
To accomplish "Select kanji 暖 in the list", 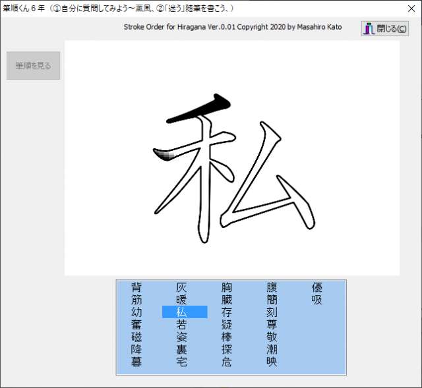I will coord(181,300).
